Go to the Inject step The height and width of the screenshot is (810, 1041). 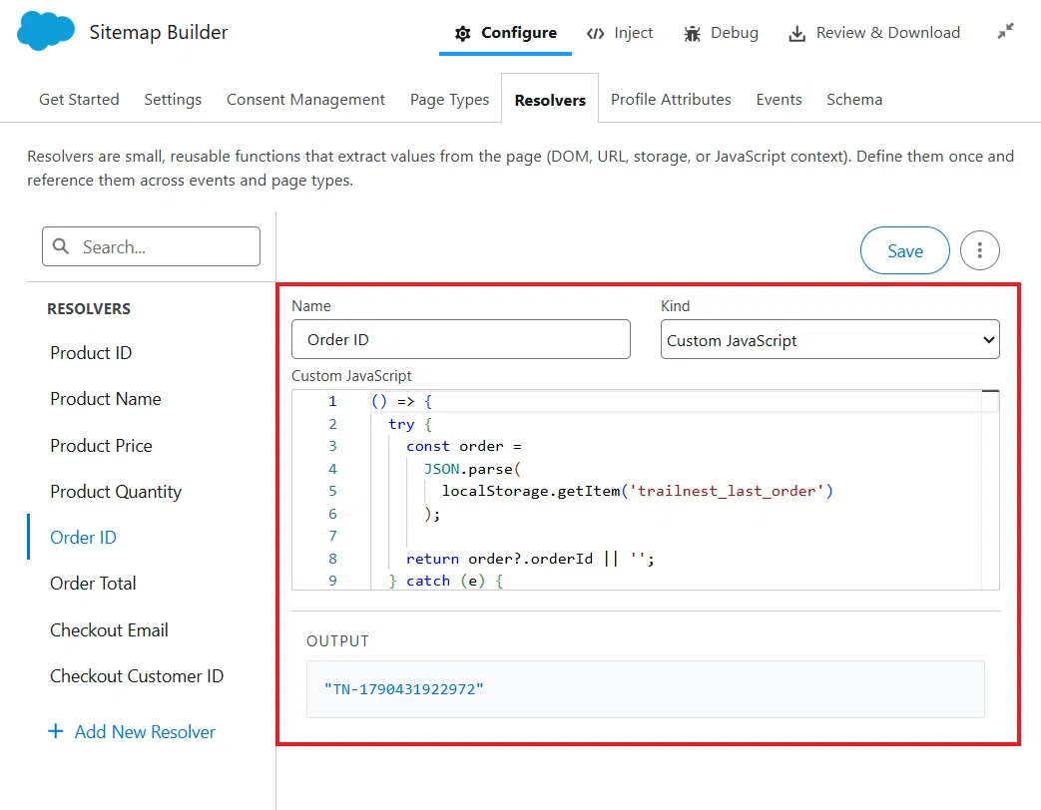620,33
